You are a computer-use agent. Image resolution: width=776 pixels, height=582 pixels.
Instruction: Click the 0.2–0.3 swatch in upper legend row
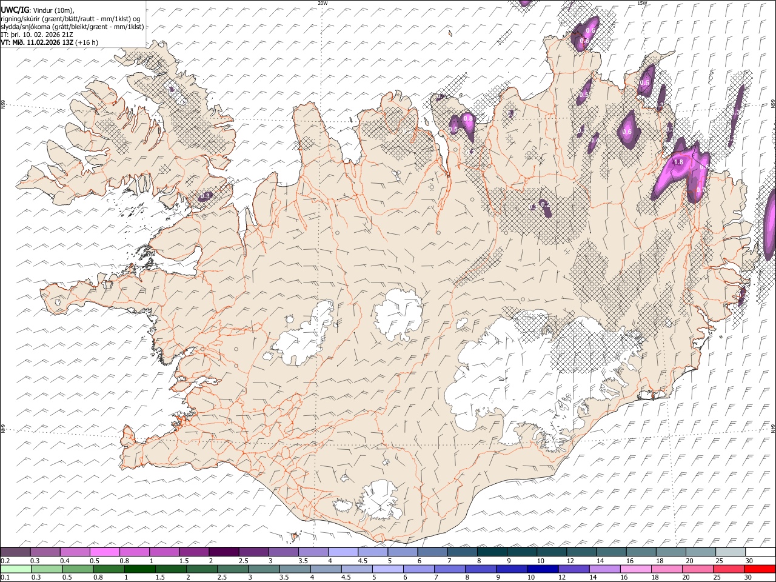(16, 552)
